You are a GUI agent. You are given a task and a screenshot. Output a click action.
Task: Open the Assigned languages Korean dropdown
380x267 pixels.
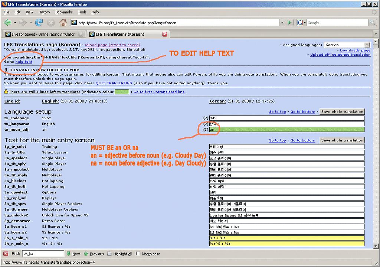point(347,45)
